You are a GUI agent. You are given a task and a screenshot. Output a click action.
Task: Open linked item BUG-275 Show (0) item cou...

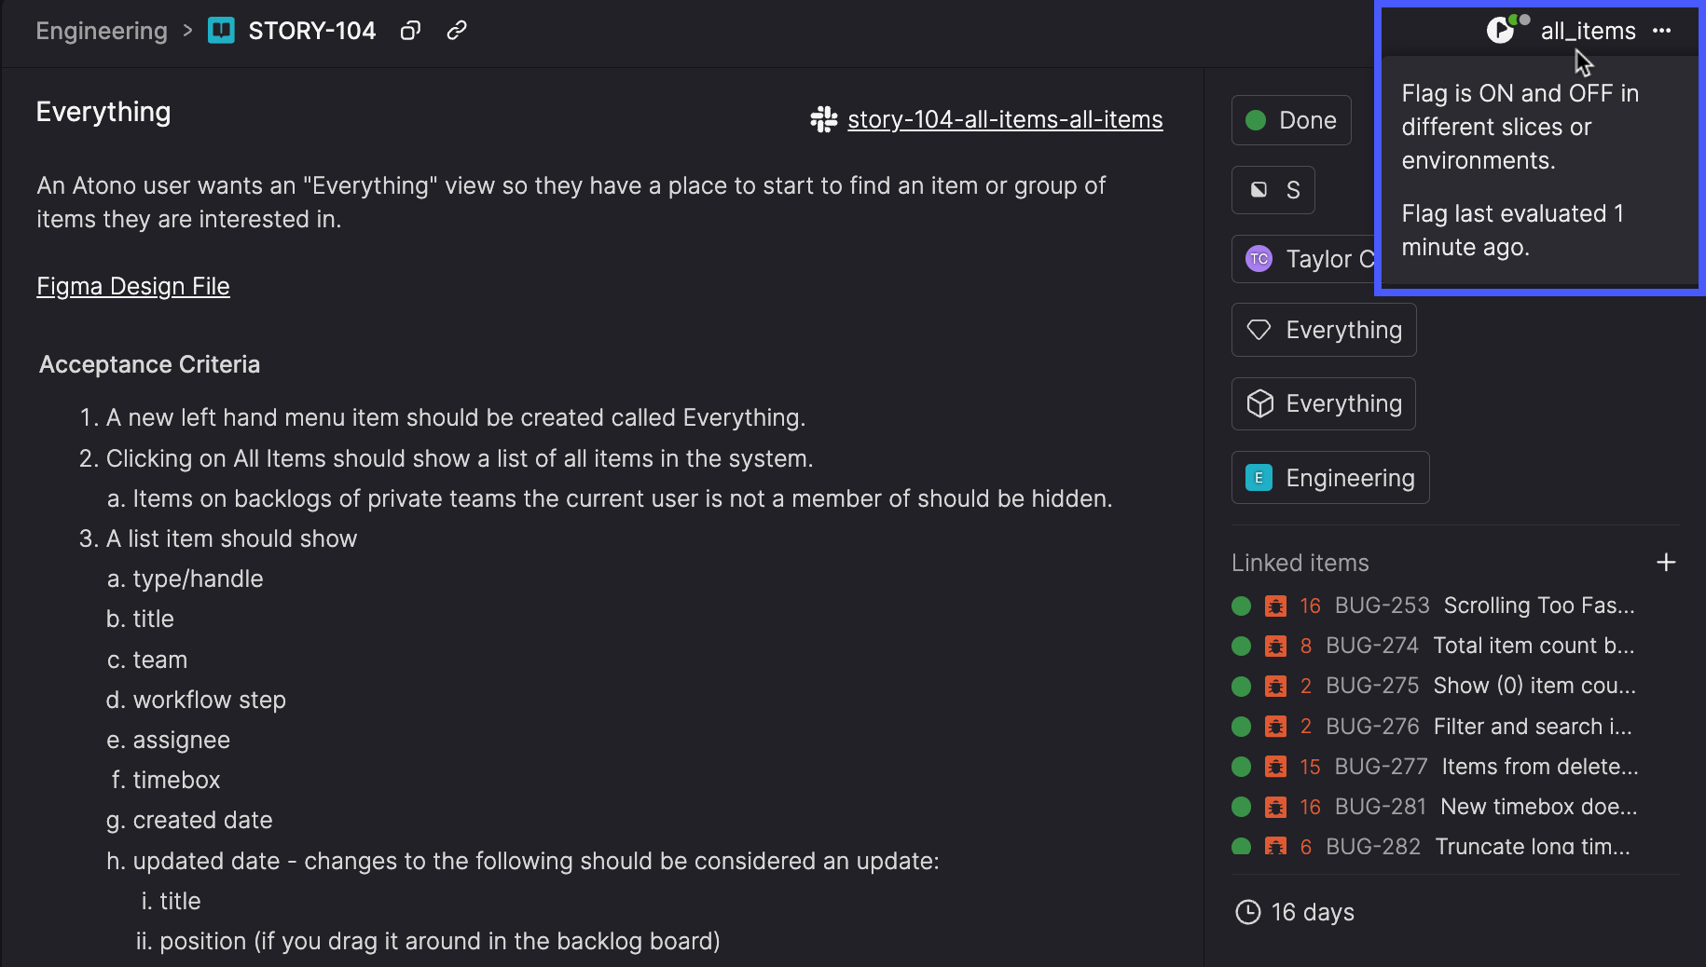tap(1434, 686)
